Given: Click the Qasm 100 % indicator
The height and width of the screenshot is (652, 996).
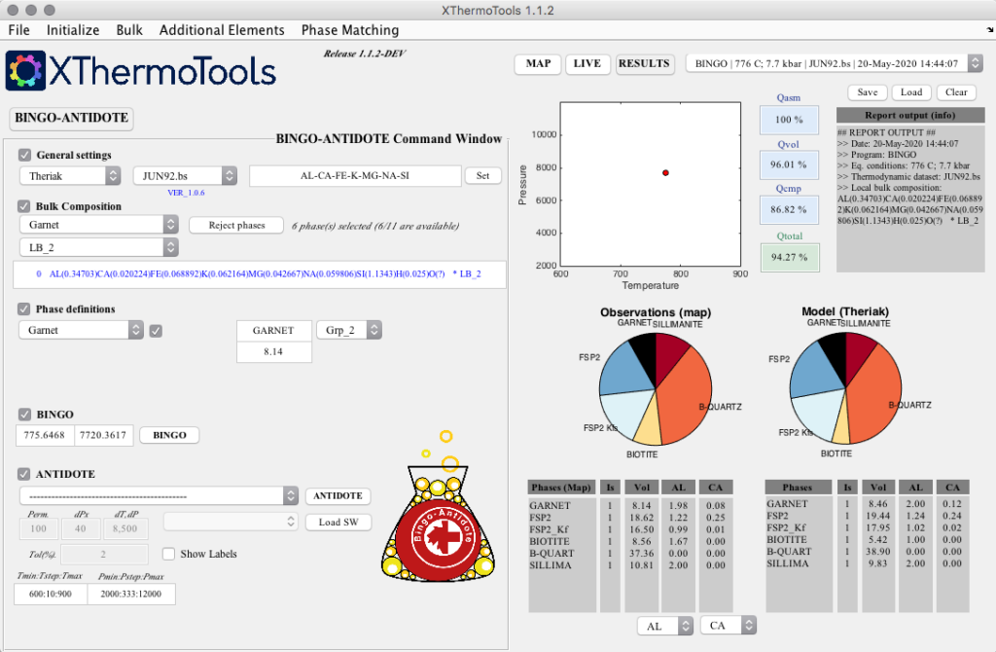Looking at the screenshot, I should 789,120.
